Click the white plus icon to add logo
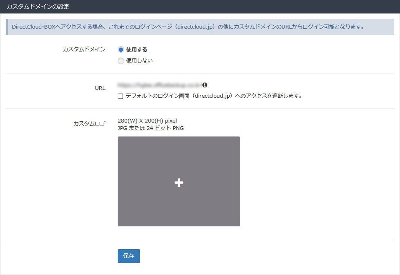The image size is (400, 275). (179, 183)
